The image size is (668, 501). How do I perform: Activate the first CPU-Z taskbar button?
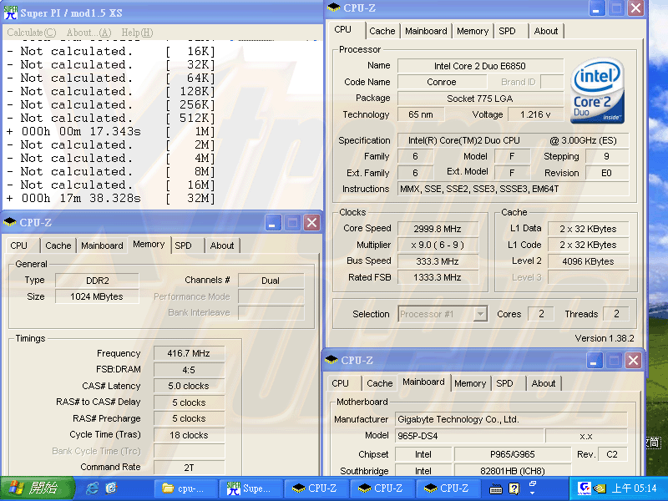tap(316, 488)
